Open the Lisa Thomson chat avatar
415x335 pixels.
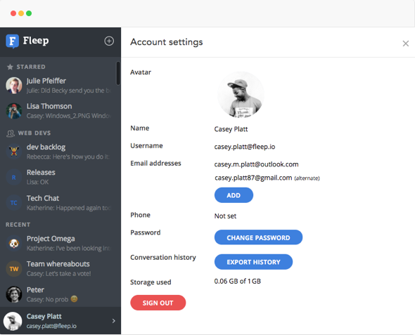pos(14,111)
